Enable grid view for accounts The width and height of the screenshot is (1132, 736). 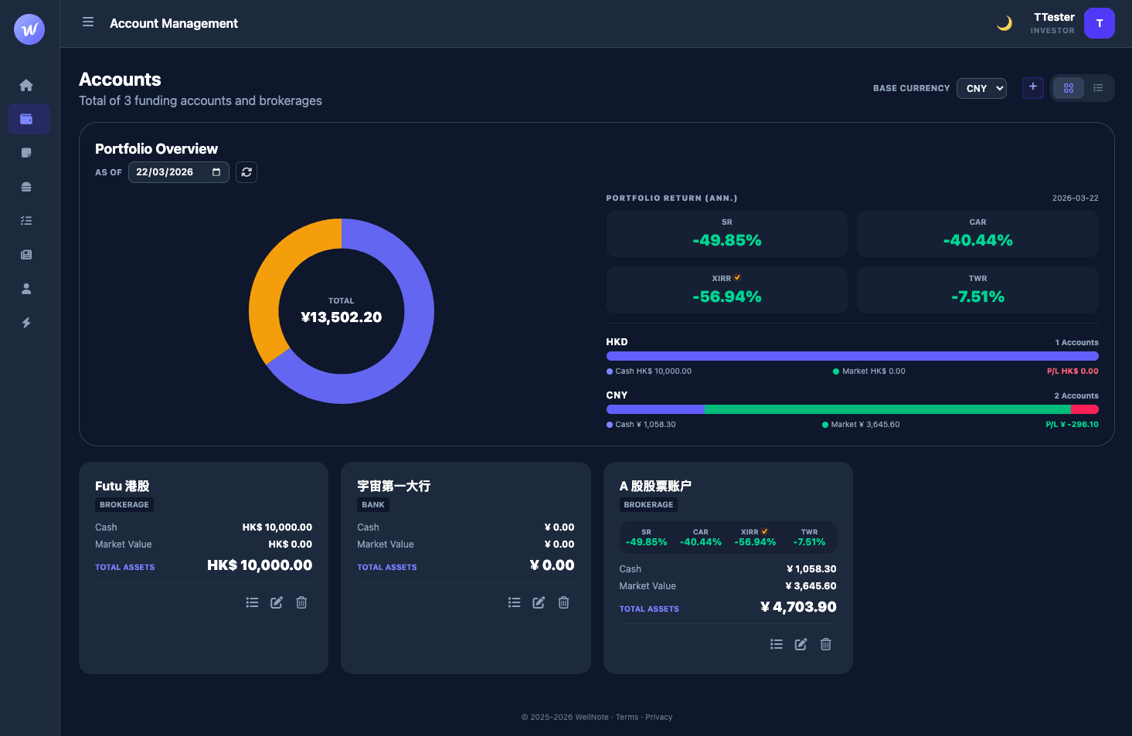coord(1068,88)
